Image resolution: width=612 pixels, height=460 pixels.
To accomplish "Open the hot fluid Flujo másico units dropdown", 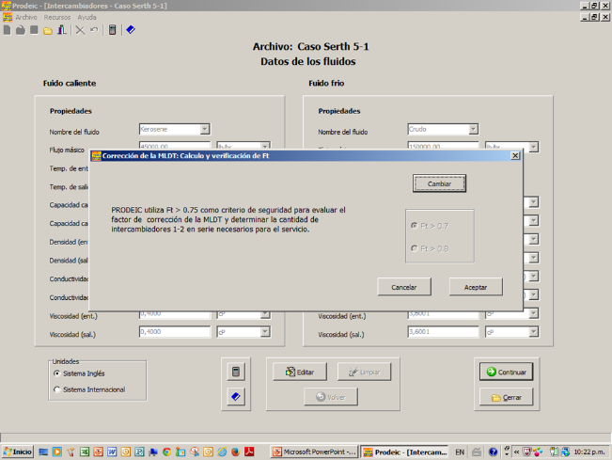I will pyautogui.click(x=265, y=147).
